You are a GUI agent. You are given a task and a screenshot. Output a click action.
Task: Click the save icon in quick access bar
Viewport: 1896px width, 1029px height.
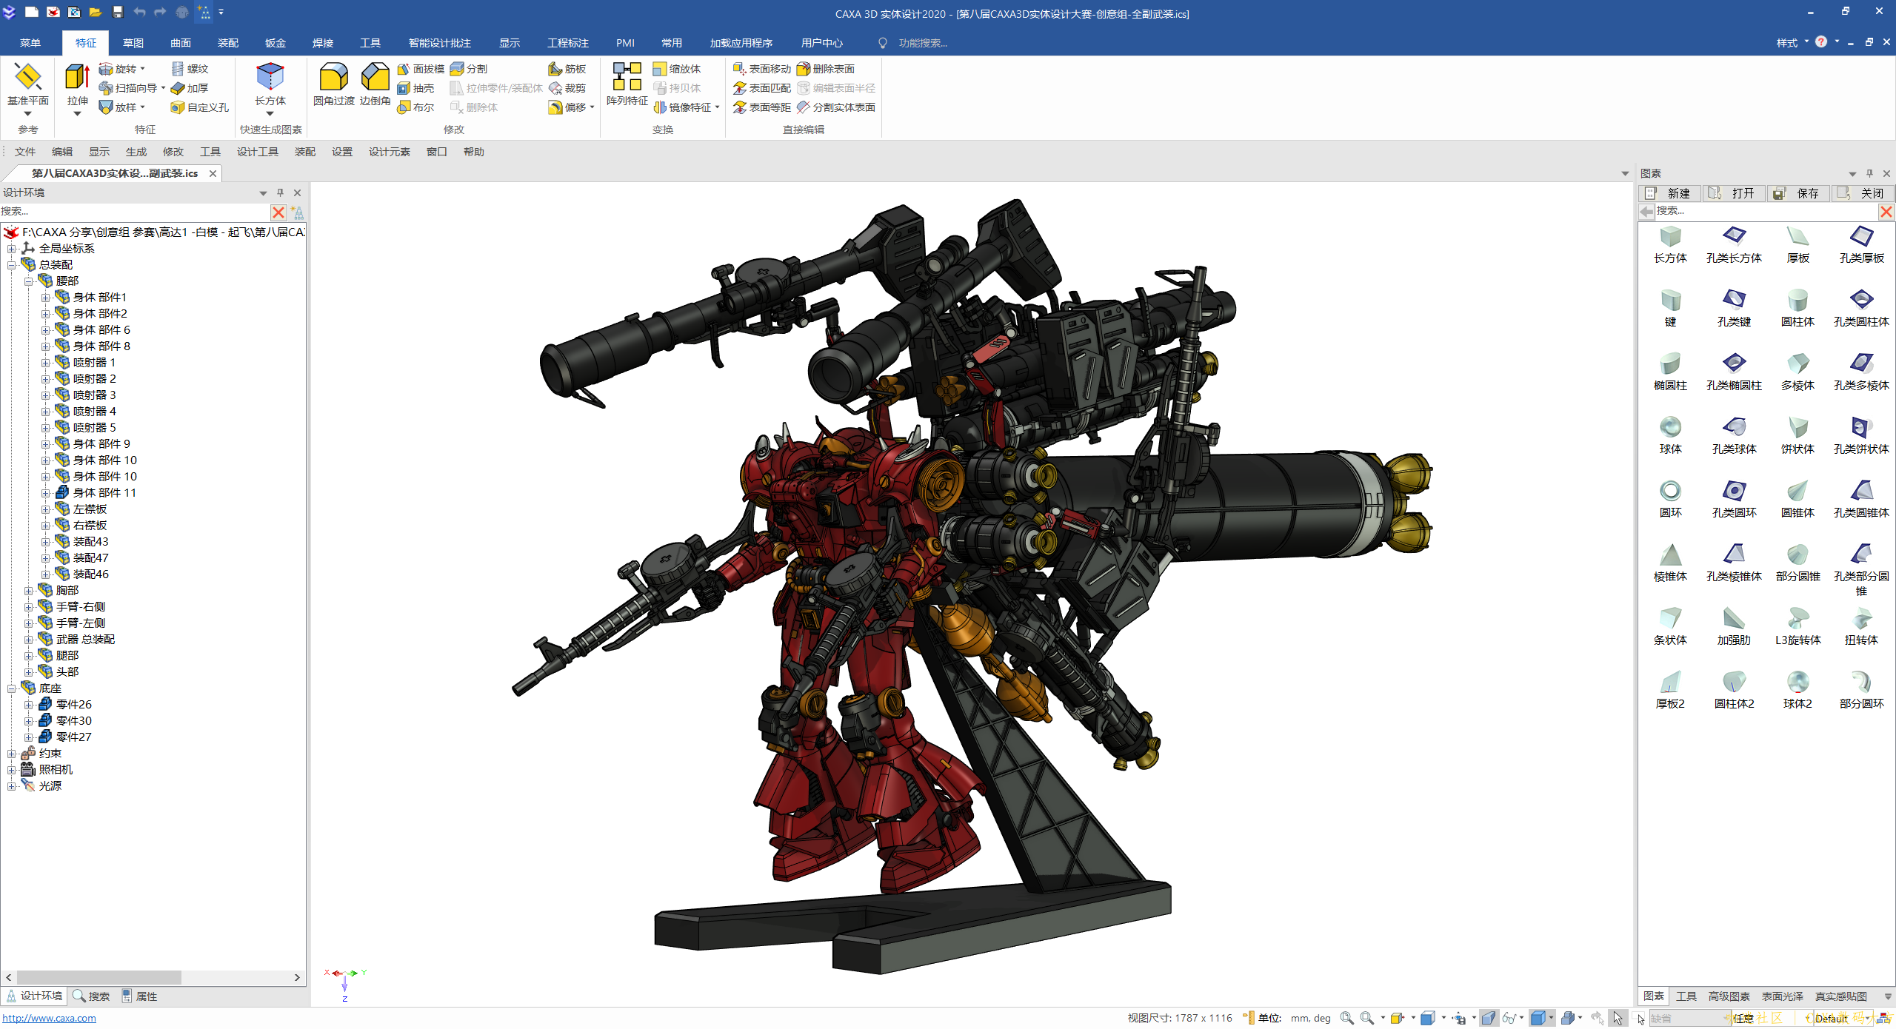point(117,12)
